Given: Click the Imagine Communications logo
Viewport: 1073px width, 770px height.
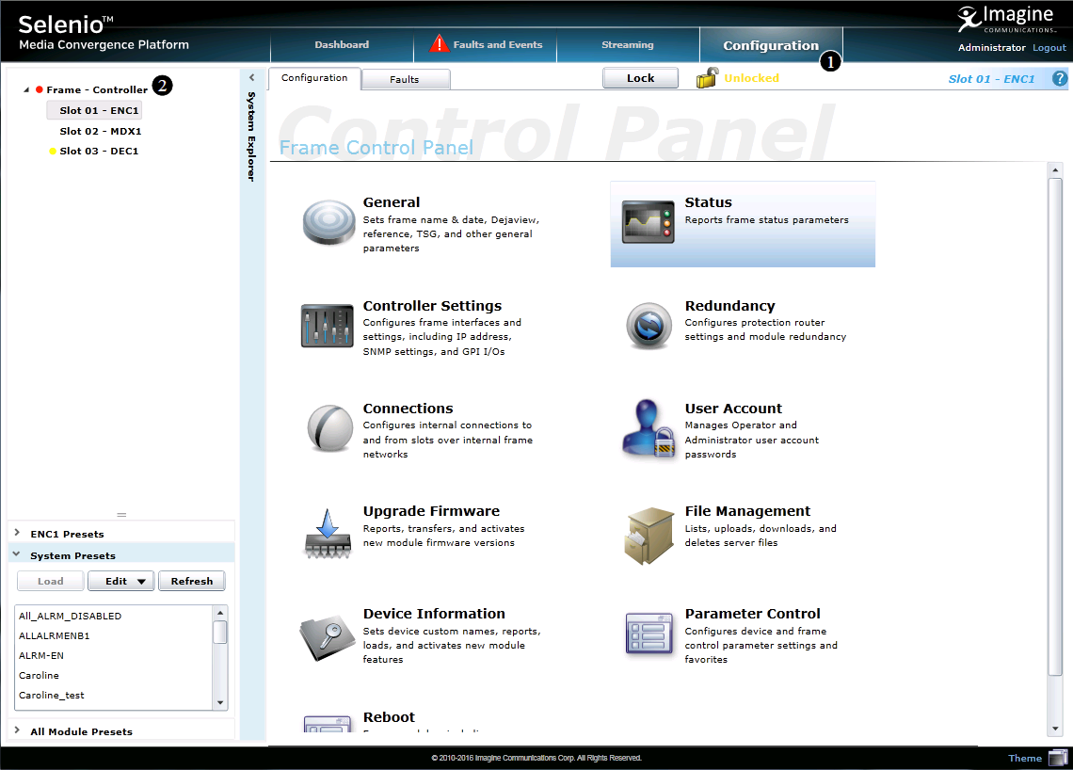Looking at the screenshot, I should (1006, 19).
